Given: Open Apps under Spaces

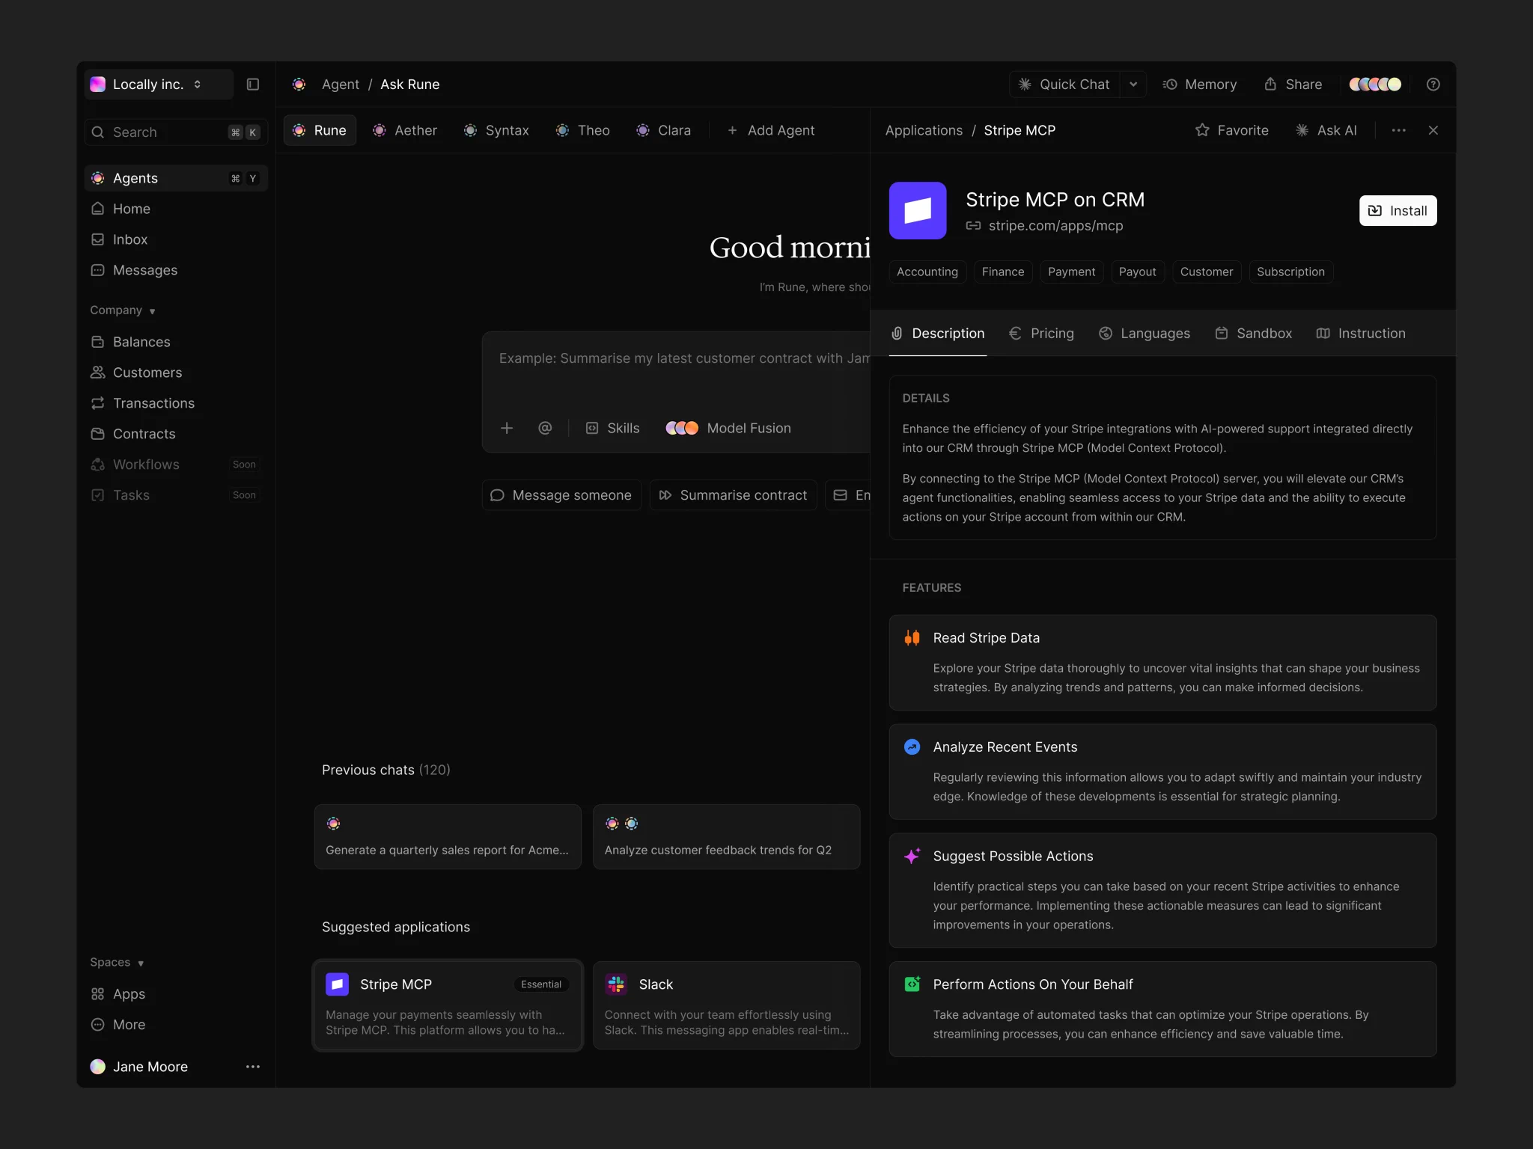Looking at the screenshot, I should [x=176, y=994].
